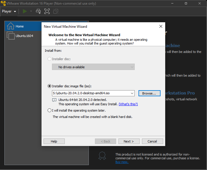The height and width of the screenshot is (170, 207).
Task: Click the Ubuntu1604 VM icon
Action: coord(11,36)
